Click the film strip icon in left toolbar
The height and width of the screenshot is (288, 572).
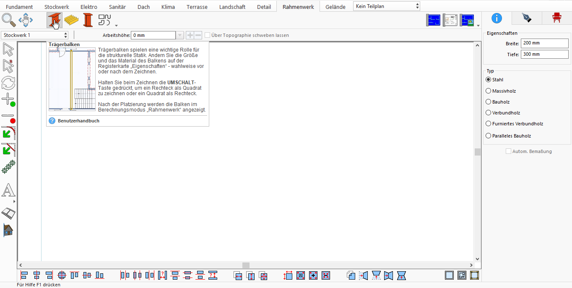pyautogui.click(x=8, y=213)
